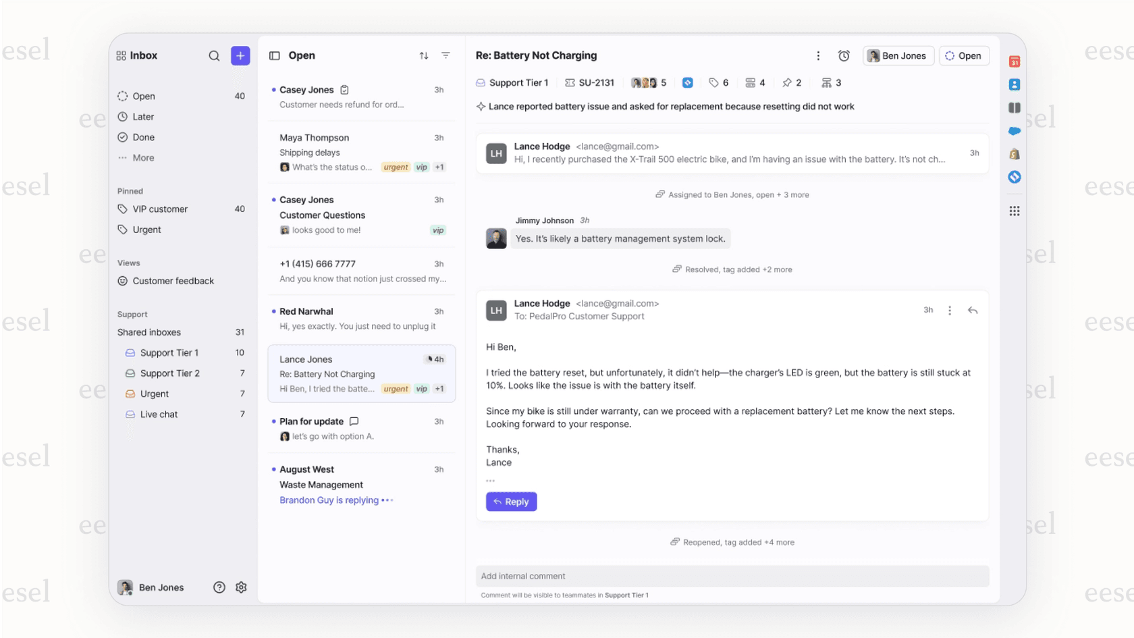
Task: Open the filter control in the Open list
Action: click(446, 55)
